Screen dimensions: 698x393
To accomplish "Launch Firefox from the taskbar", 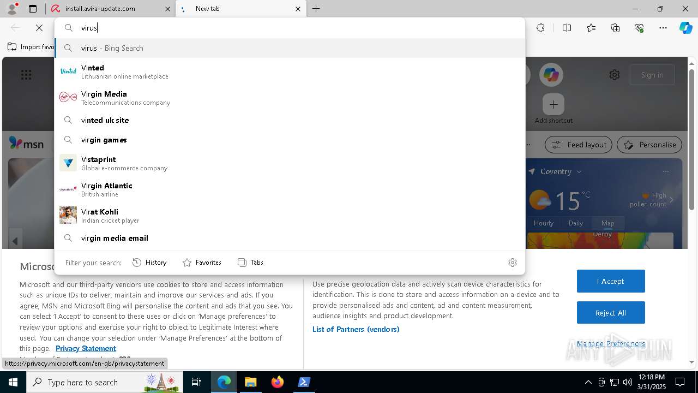I will click(277, 382).
